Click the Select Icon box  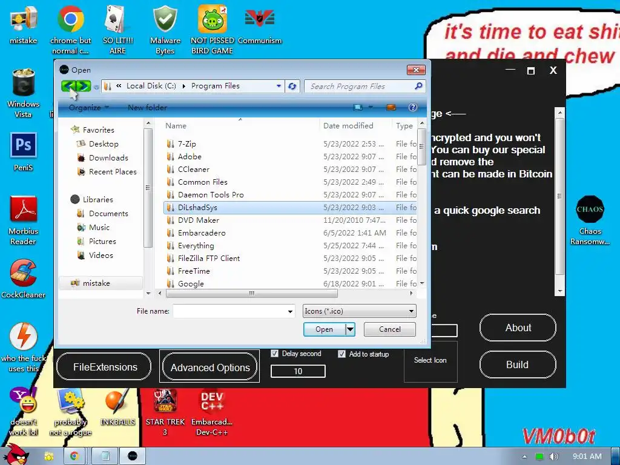coord(430,362)
